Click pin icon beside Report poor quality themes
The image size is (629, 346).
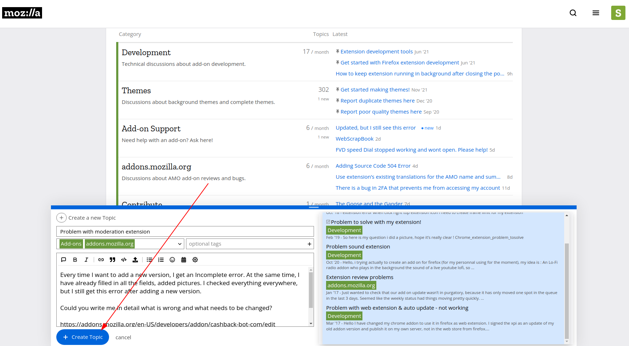(x=337, y=112)
